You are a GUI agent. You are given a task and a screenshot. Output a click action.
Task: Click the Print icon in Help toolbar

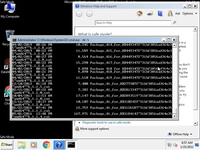[x=150, y=13]
